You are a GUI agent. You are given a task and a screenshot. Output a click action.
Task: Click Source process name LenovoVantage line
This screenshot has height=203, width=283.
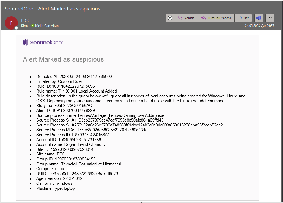click(x=100, y=115)
